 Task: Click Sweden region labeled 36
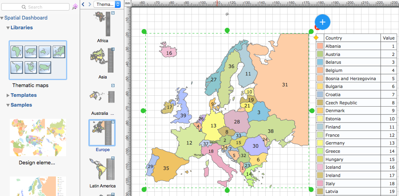tap(231, 66)
